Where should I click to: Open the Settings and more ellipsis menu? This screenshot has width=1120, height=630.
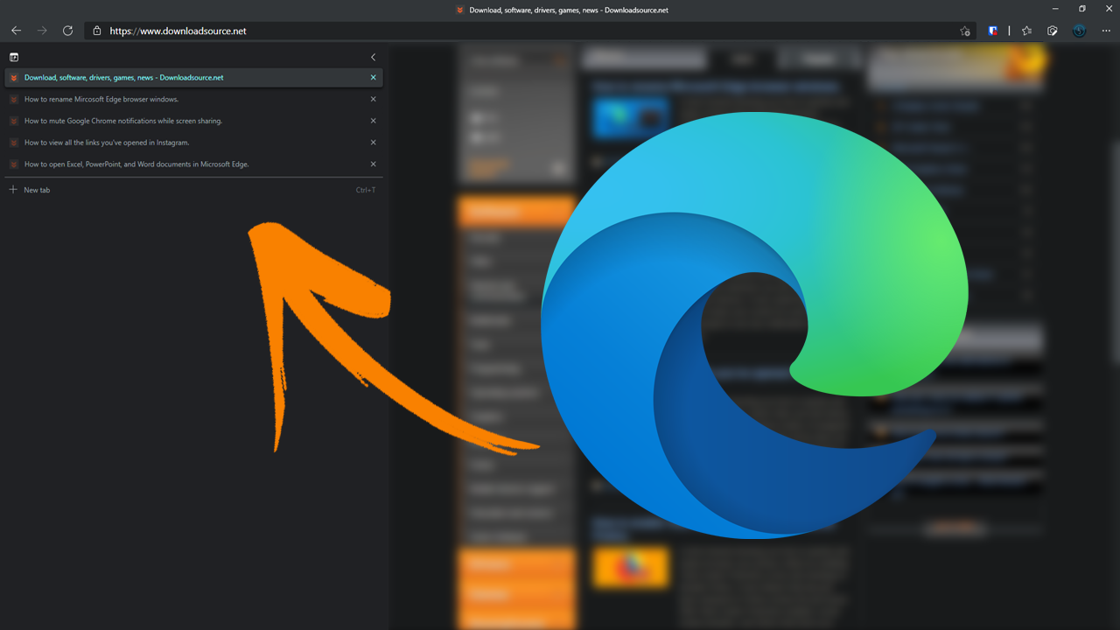coord(1106,31)
